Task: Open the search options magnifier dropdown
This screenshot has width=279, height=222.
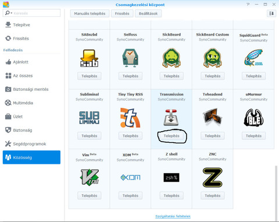Action: coord(9,13)
